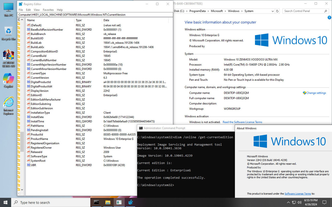332x207 pixels.
Task: Click the icon of BaseBuildRevisionNumber value
Action: click(29, 29)
